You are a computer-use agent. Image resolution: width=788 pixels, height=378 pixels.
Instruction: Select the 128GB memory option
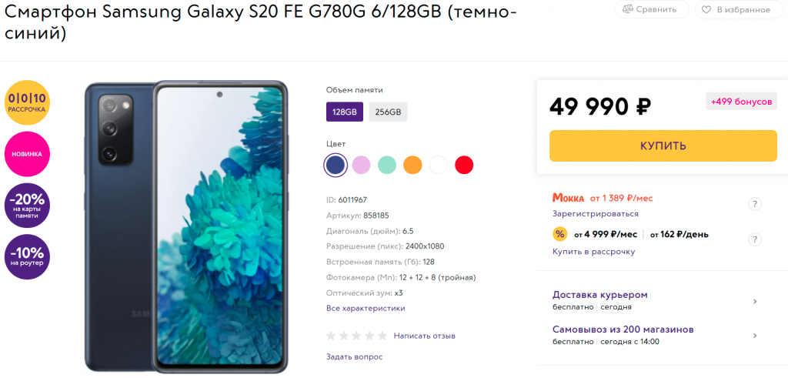point(344,112)
